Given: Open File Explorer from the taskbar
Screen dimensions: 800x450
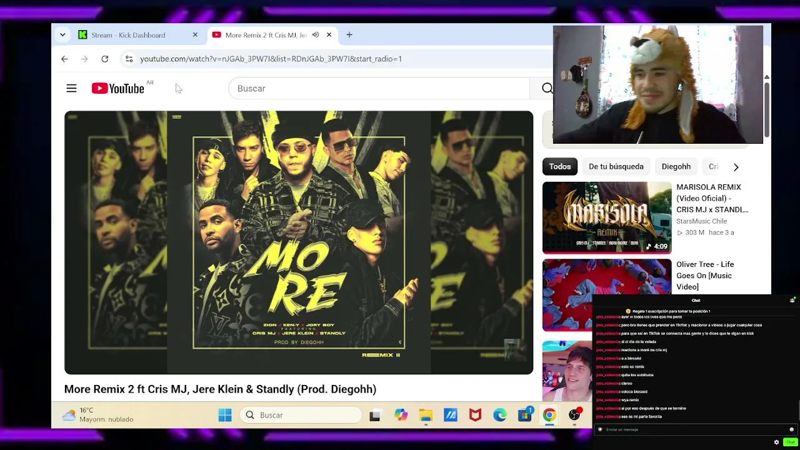Looking at the screenshot, I should click(x=426, y=415).
